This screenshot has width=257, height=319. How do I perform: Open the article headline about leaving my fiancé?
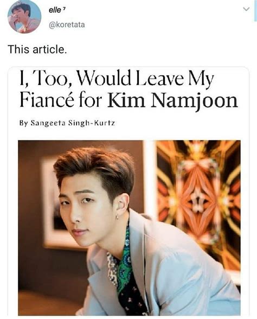128,90
